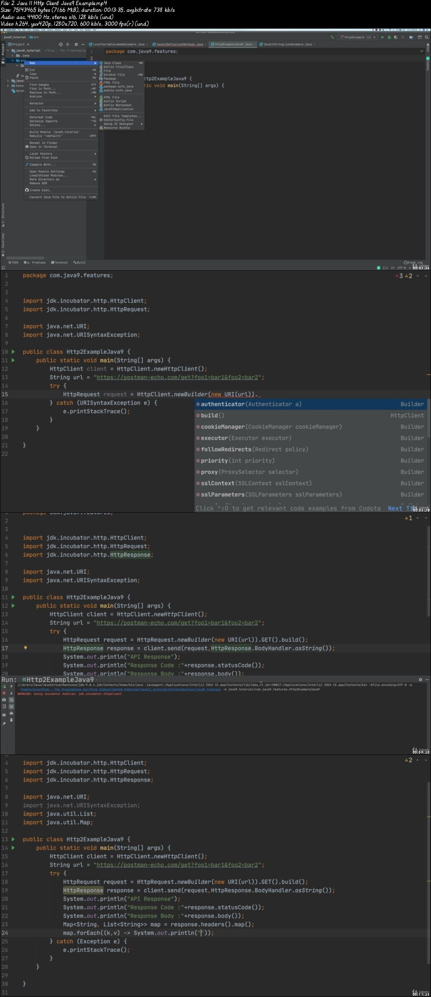The width and height of the screenshot is (431, 997).
Task: Click the Clear All trash icon in Run panel
Action: pyautogui.click(x=11, y=720)
